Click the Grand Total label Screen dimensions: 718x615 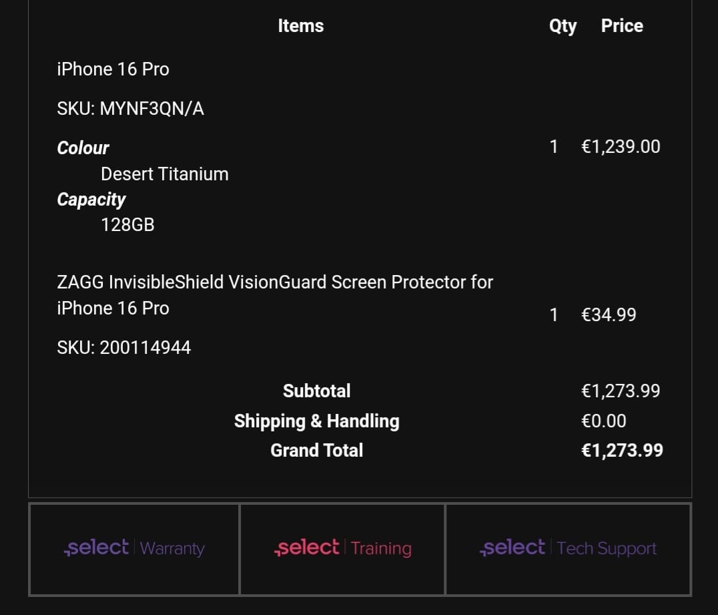(x=316, y=451)
